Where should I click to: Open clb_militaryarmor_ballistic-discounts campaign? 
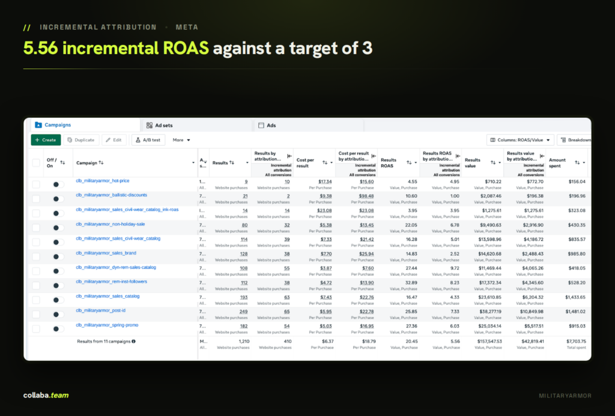[111, 195]
